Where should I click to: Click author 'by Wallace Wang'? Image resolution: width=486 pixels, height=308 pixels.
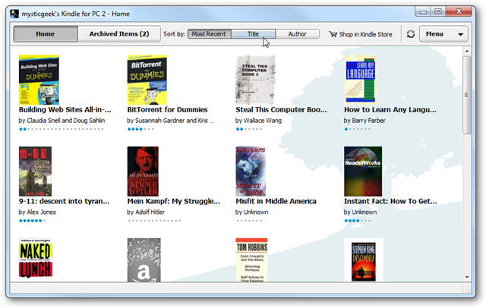[258, 121]
